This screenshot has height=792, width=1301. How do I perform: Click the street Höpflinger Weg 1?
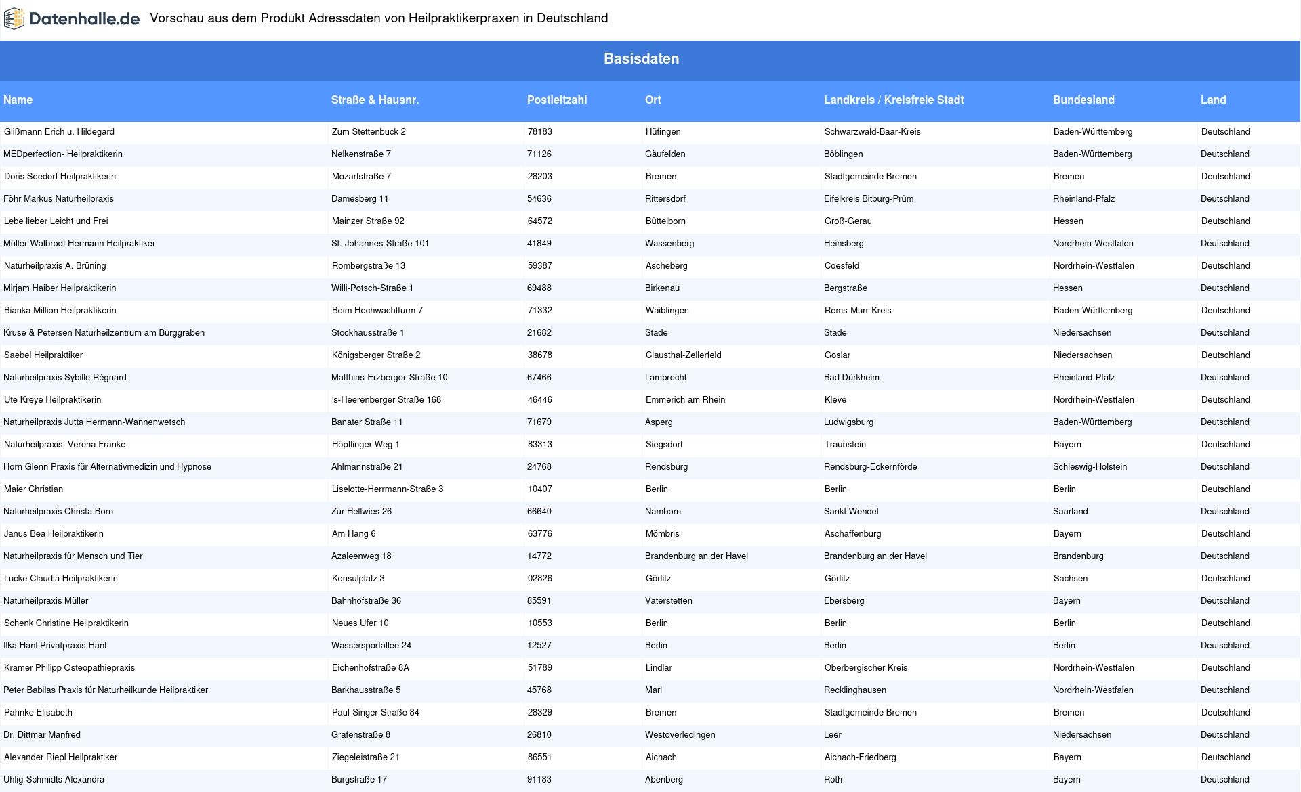366,445
